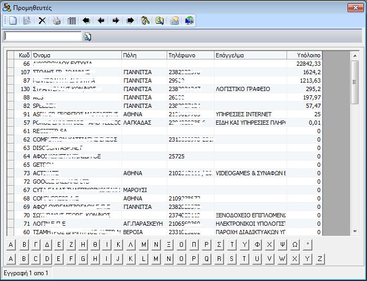Click the Delete X icon
The width and height of the screenshot is (367, 281).
(x=42, y=21)
